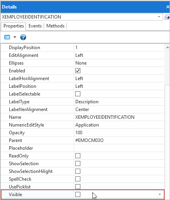Screen dimensions: 170x200
Task: Check the Visible property checkbox
Action: click(78, 195)
